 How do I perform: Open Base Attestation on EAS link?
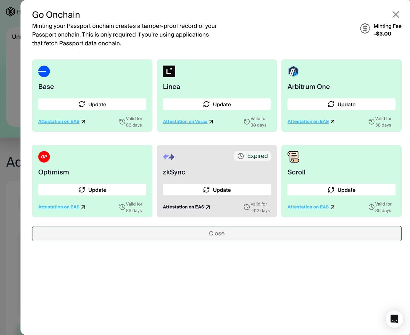click(62, 122)
